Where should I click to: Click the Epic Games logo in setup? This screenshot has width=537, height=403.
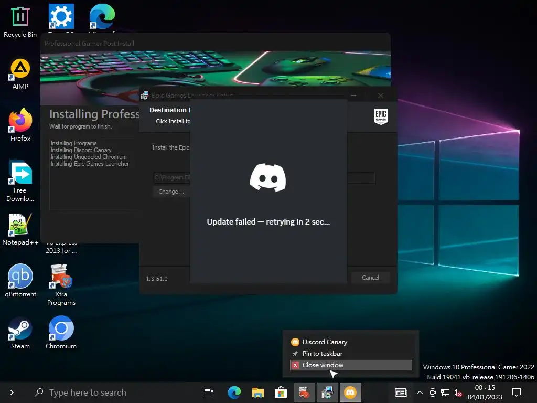coord(381,116)
